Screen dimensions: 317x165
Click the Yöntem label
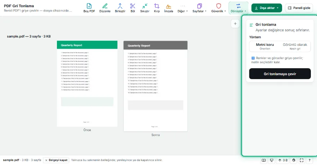pos(255,37)
